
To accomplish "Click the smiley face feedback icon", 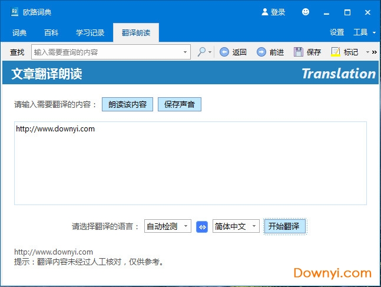I will point(305,12).
